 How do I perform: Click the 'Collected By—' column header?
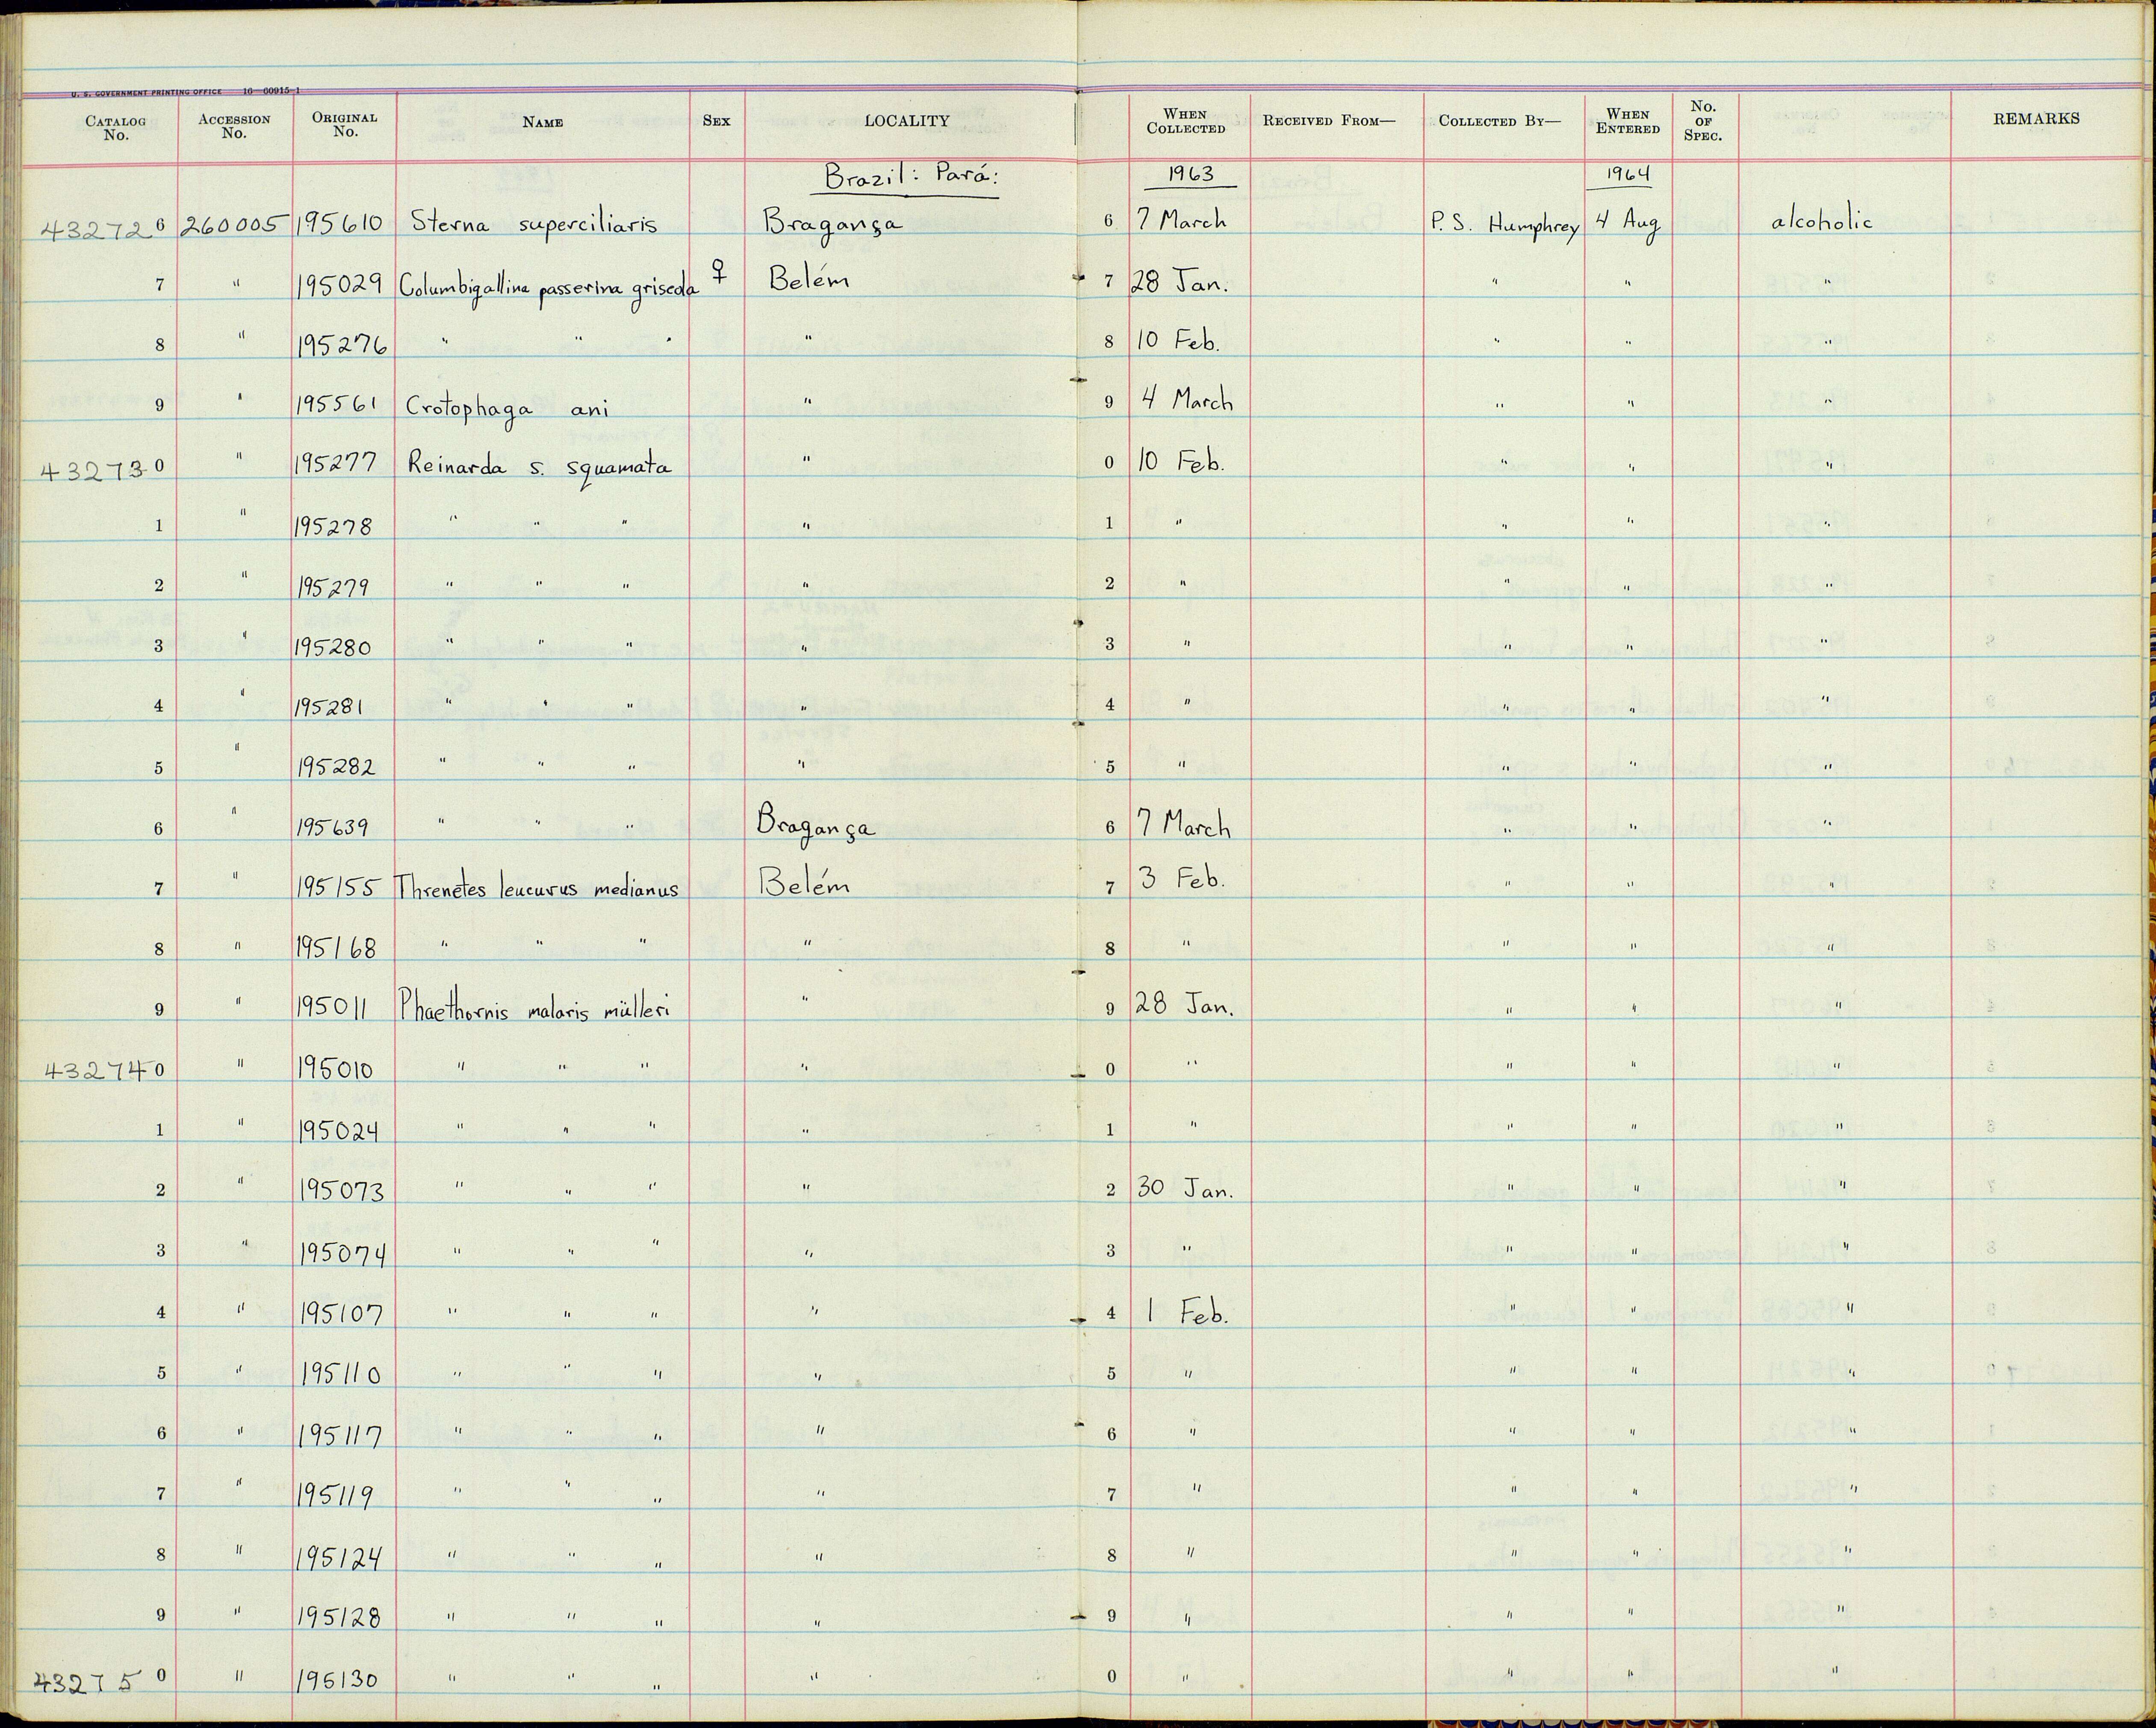click(1499, 121)
